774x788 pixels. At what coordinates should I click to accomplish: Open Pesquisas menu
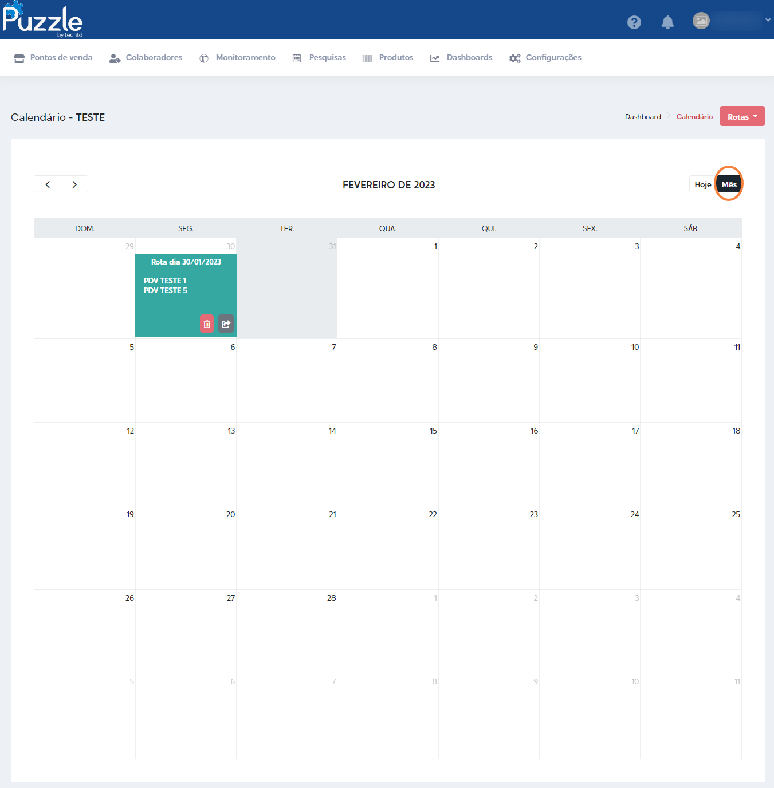(319, 58)
